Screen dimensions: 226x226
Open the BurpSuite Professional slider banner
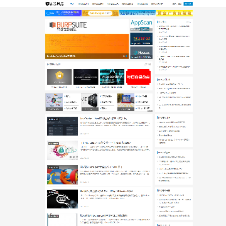click(x=87, y=39)
